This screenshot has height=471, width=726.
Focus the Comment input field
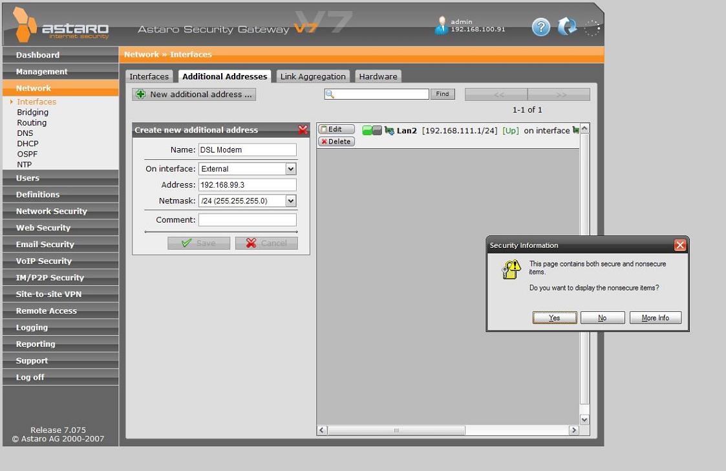point(247,220)
